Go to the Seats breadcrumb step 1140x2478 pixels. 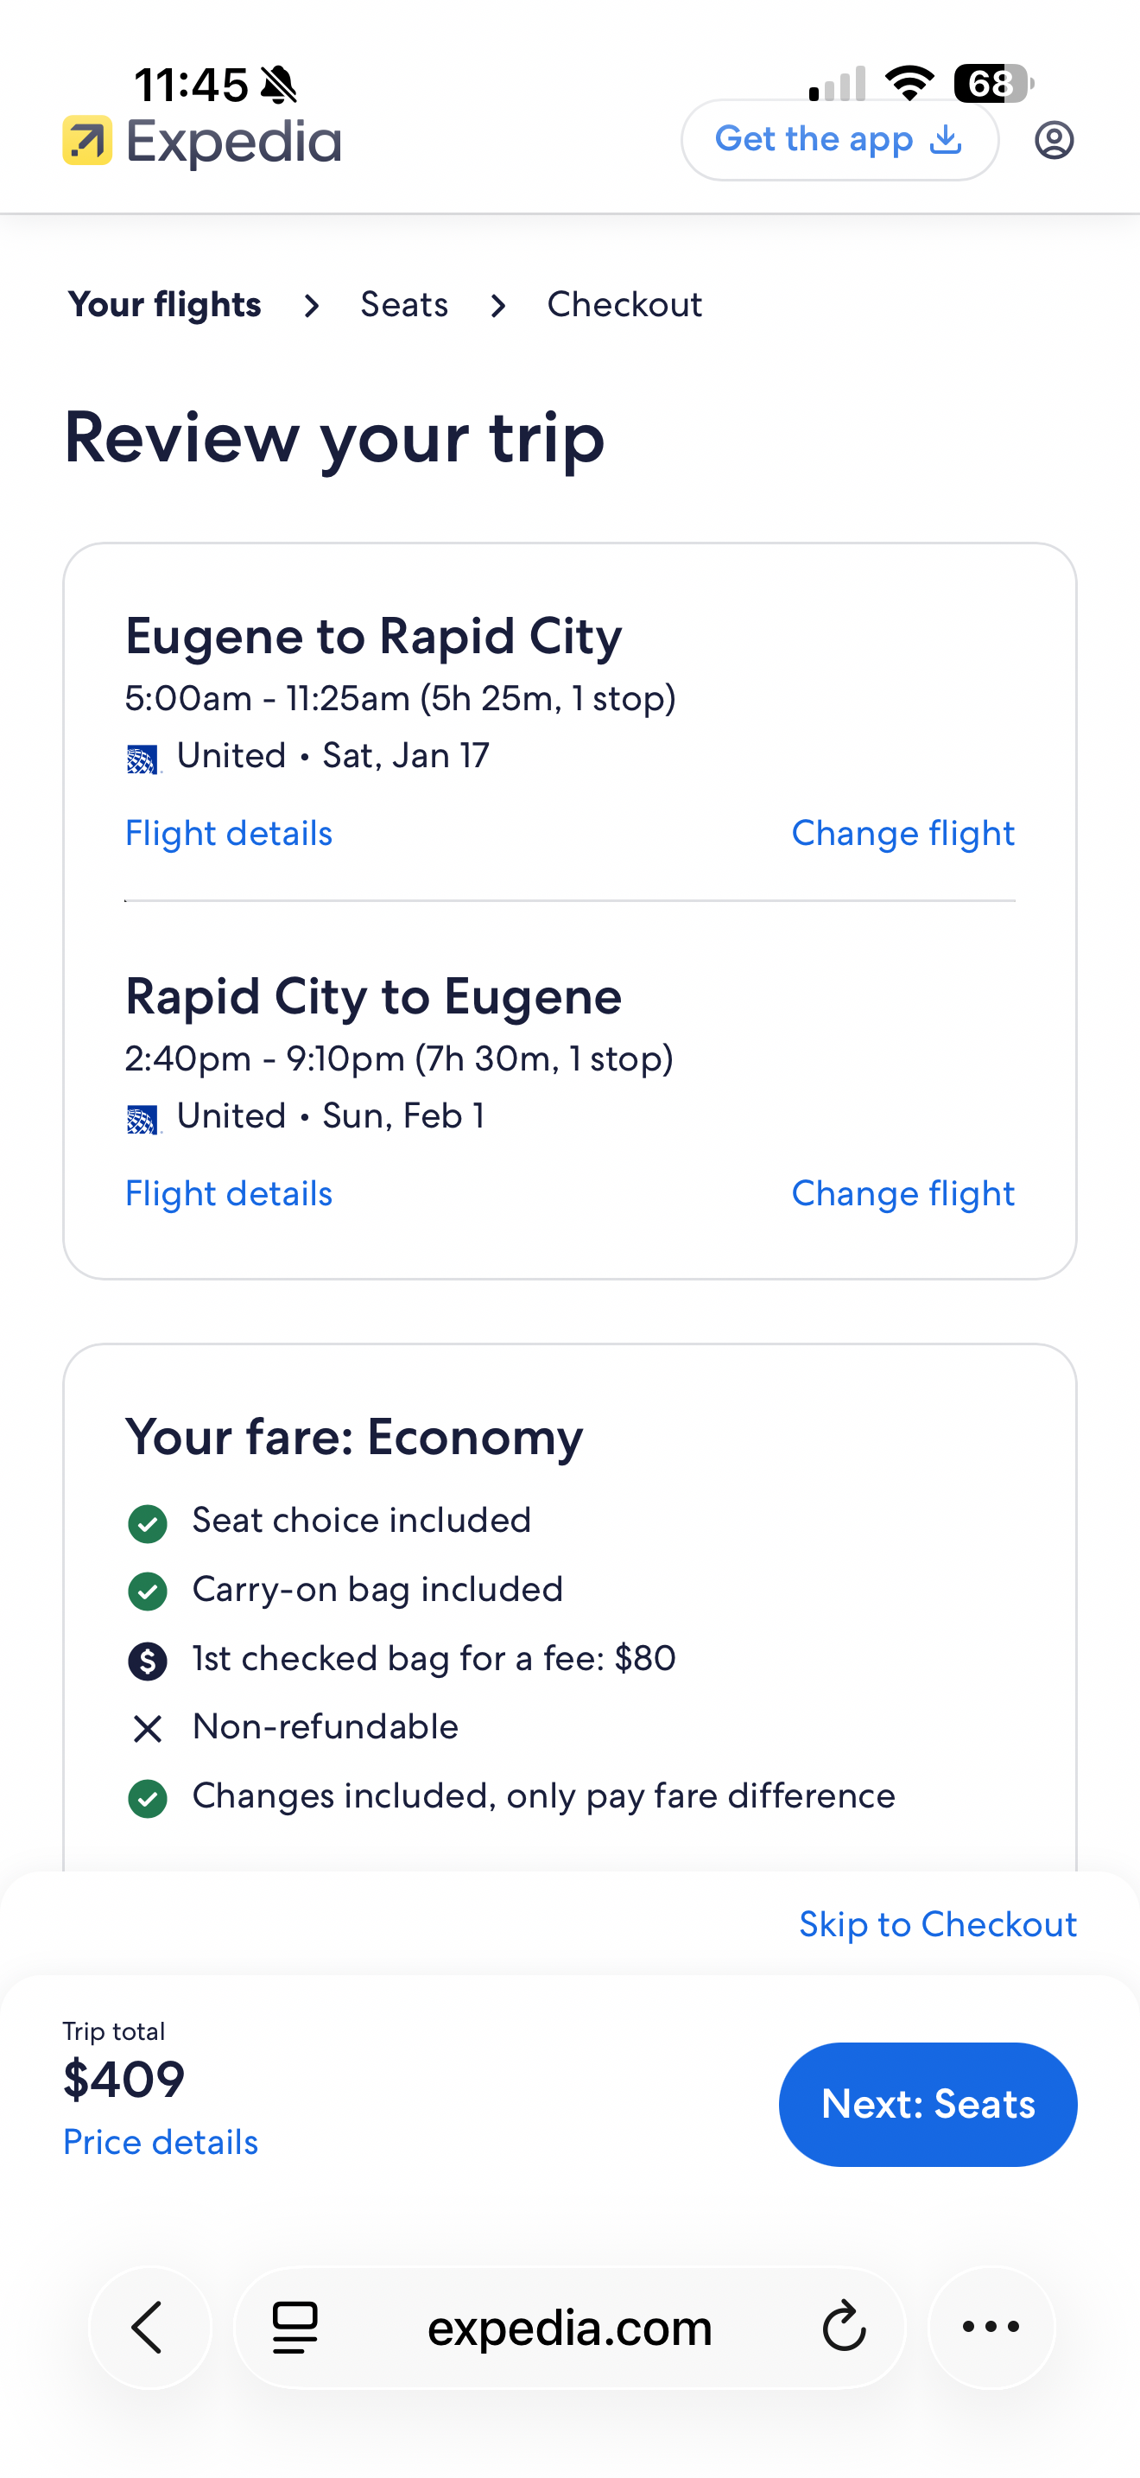pyautogui.click(x=403, y=305)
